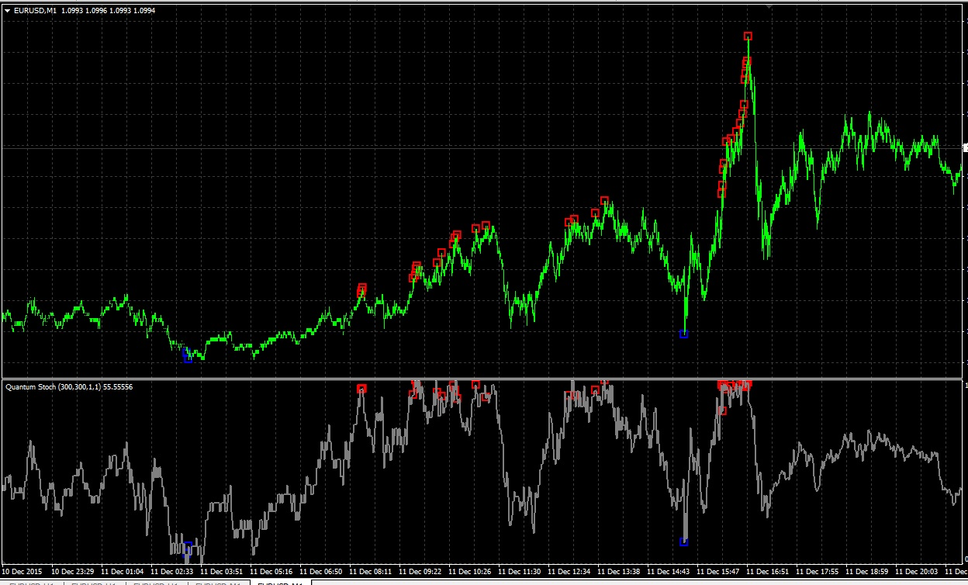Click the Quantum Stoch (300,300,1,1) indicator label

pyautogui.click(x=68, y=386)
